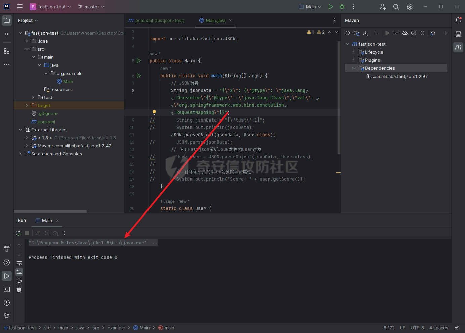Click the 4 spaces indent setting
The image size is (465, 333).
438,328
